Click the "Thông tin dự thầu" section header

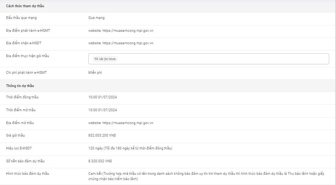(20, 86)
